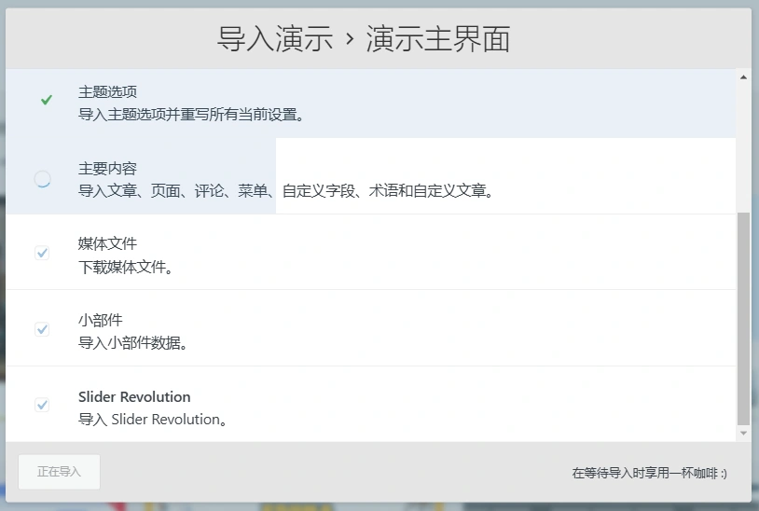This screenshot has width=759, height=511.
Task: Select the 主题选项 title text
Action: click(x=107, y=92)
